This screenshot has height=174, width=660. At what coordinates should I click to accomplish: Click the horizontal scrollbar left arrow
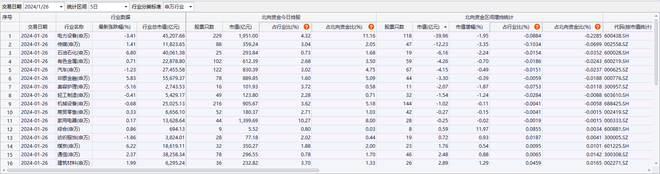pos(4,170)
